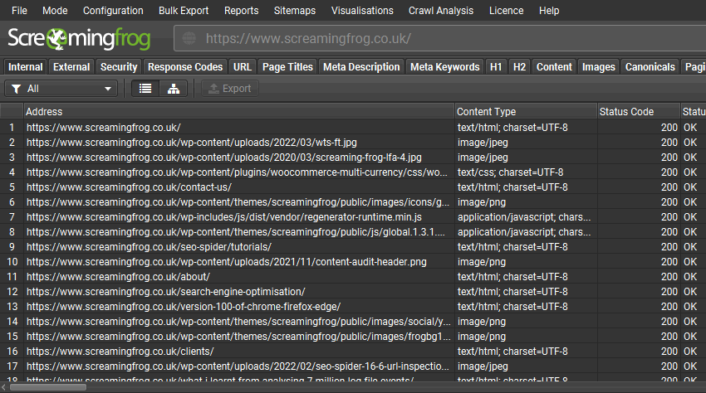Sort by Content Type column header
Image resolution: width=706 pixels, height=393 pixels.
tap(526, 111)
